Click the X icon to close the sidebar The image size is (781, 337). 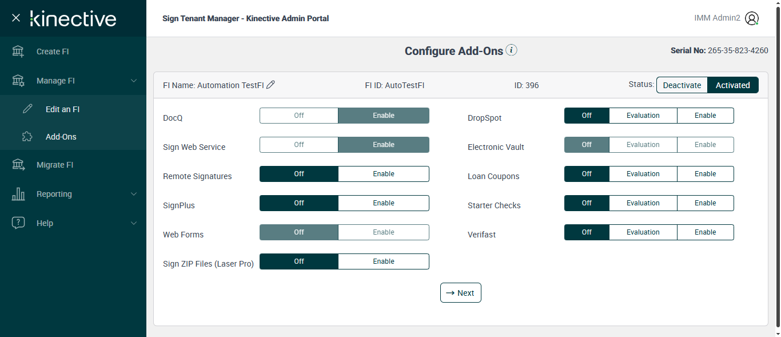coord(16,18)
